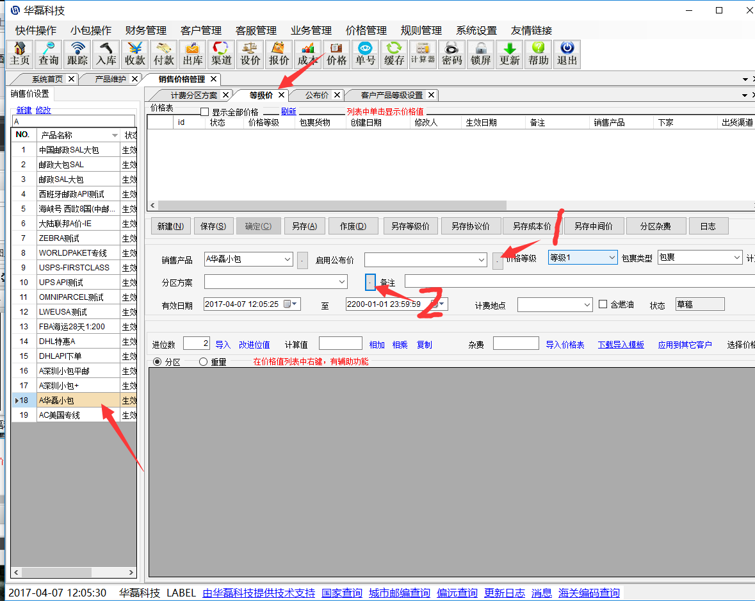Open the 价格管理 menu
The height and width of the screenshot is (601, 755).
click(366, 30)
